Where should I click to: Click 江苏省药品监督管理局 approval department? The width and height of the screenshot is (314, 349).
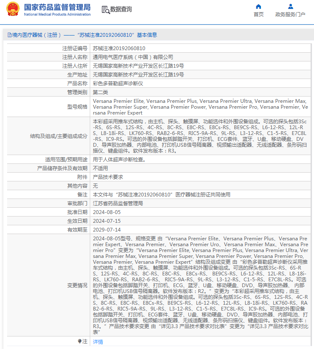[x=118, y=204]
